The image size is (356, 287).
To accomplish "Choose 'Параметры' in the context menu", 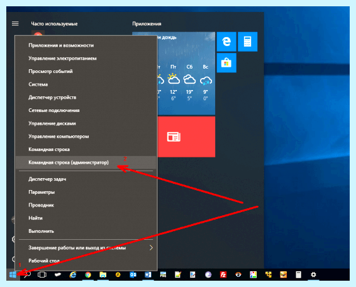I will (86, 192).
